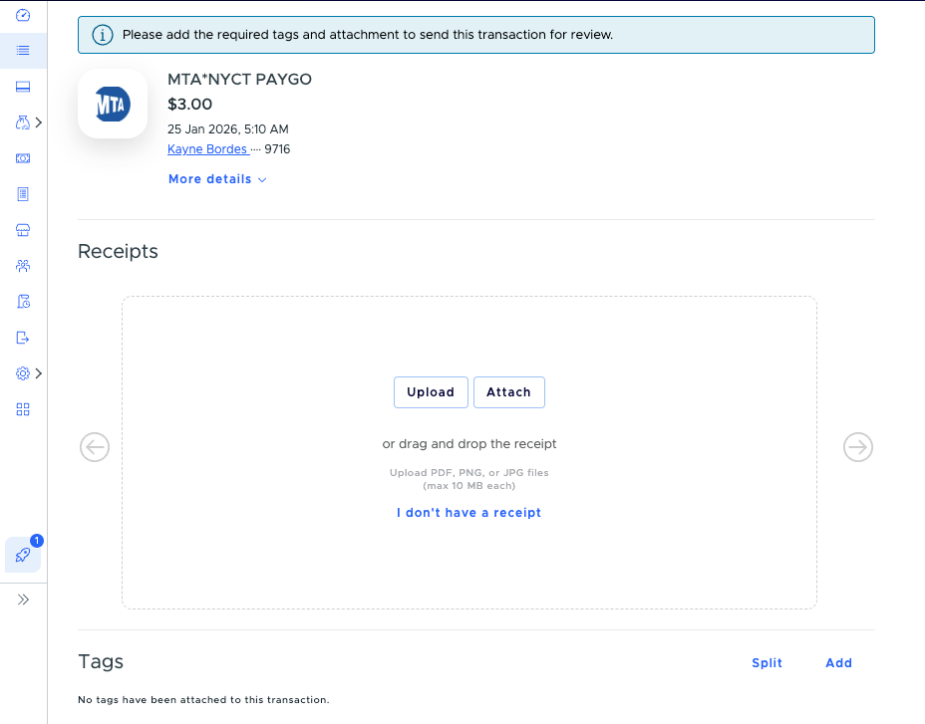Click "No tags have been attached" message
The image size is (925, 724).
pyautogui.click(x=203, y=700)
